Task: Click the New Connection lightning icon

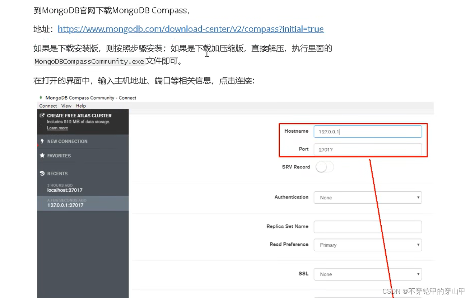Action: pyautogui.click(x=42, y=141)
